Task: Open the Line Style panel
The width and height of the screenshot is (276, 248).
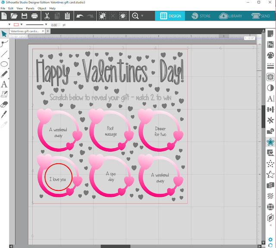Action: click(270, 66)
